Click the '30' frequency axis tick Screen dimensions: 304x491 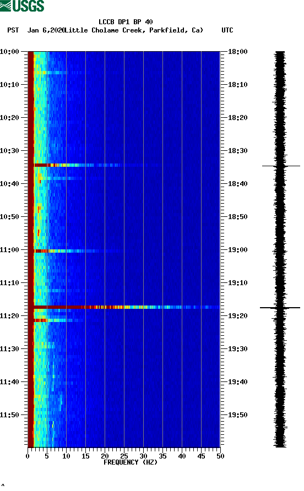point(143,456)
